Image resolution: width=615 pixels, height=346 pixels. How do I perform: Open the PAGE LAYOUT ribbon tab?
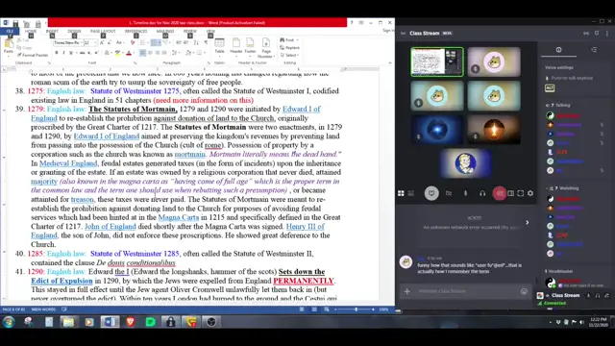pos(103,31)
